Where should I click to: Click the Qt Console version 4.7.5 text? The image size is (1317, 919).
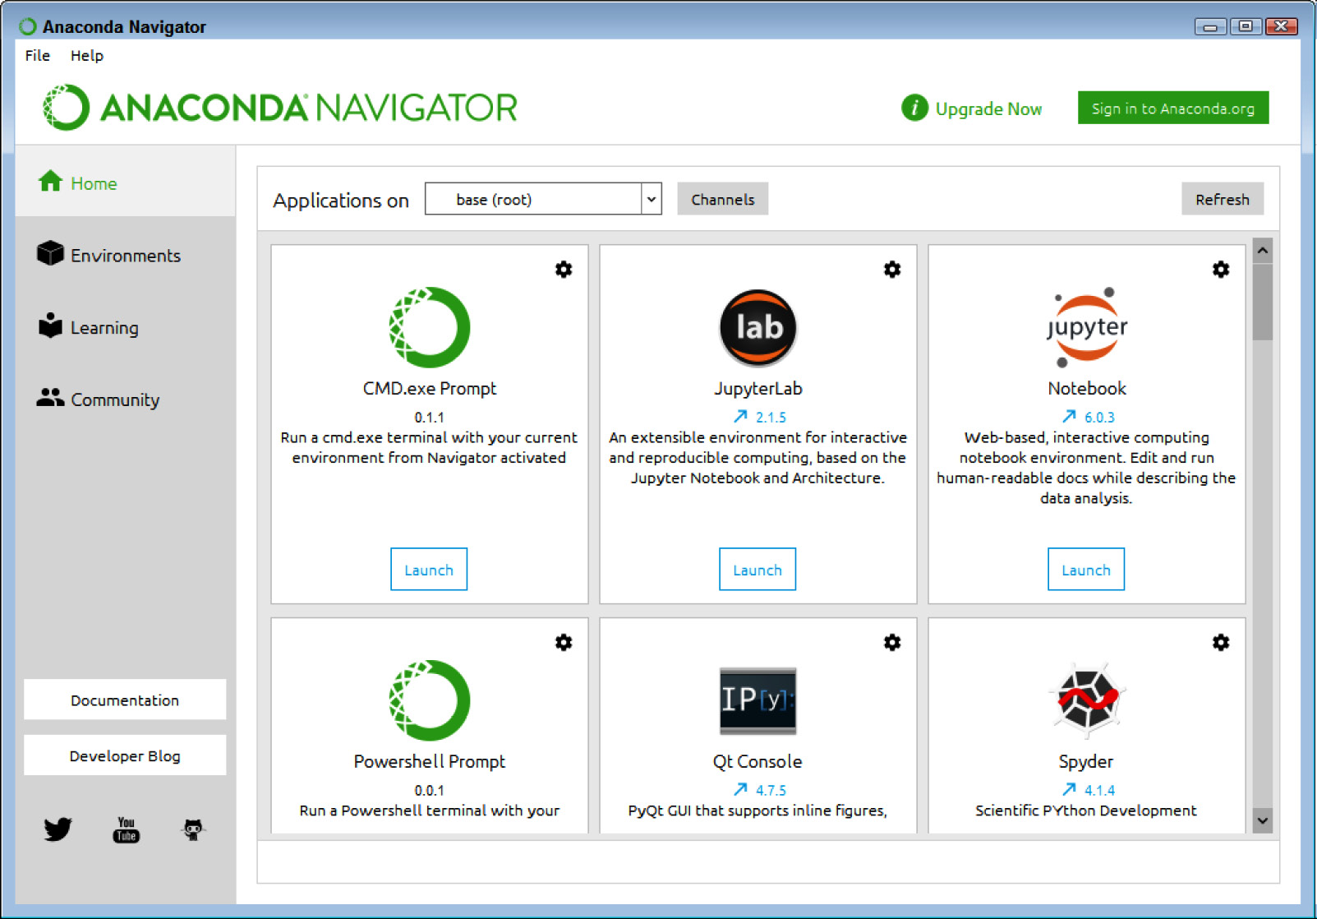tap(771, 790)
